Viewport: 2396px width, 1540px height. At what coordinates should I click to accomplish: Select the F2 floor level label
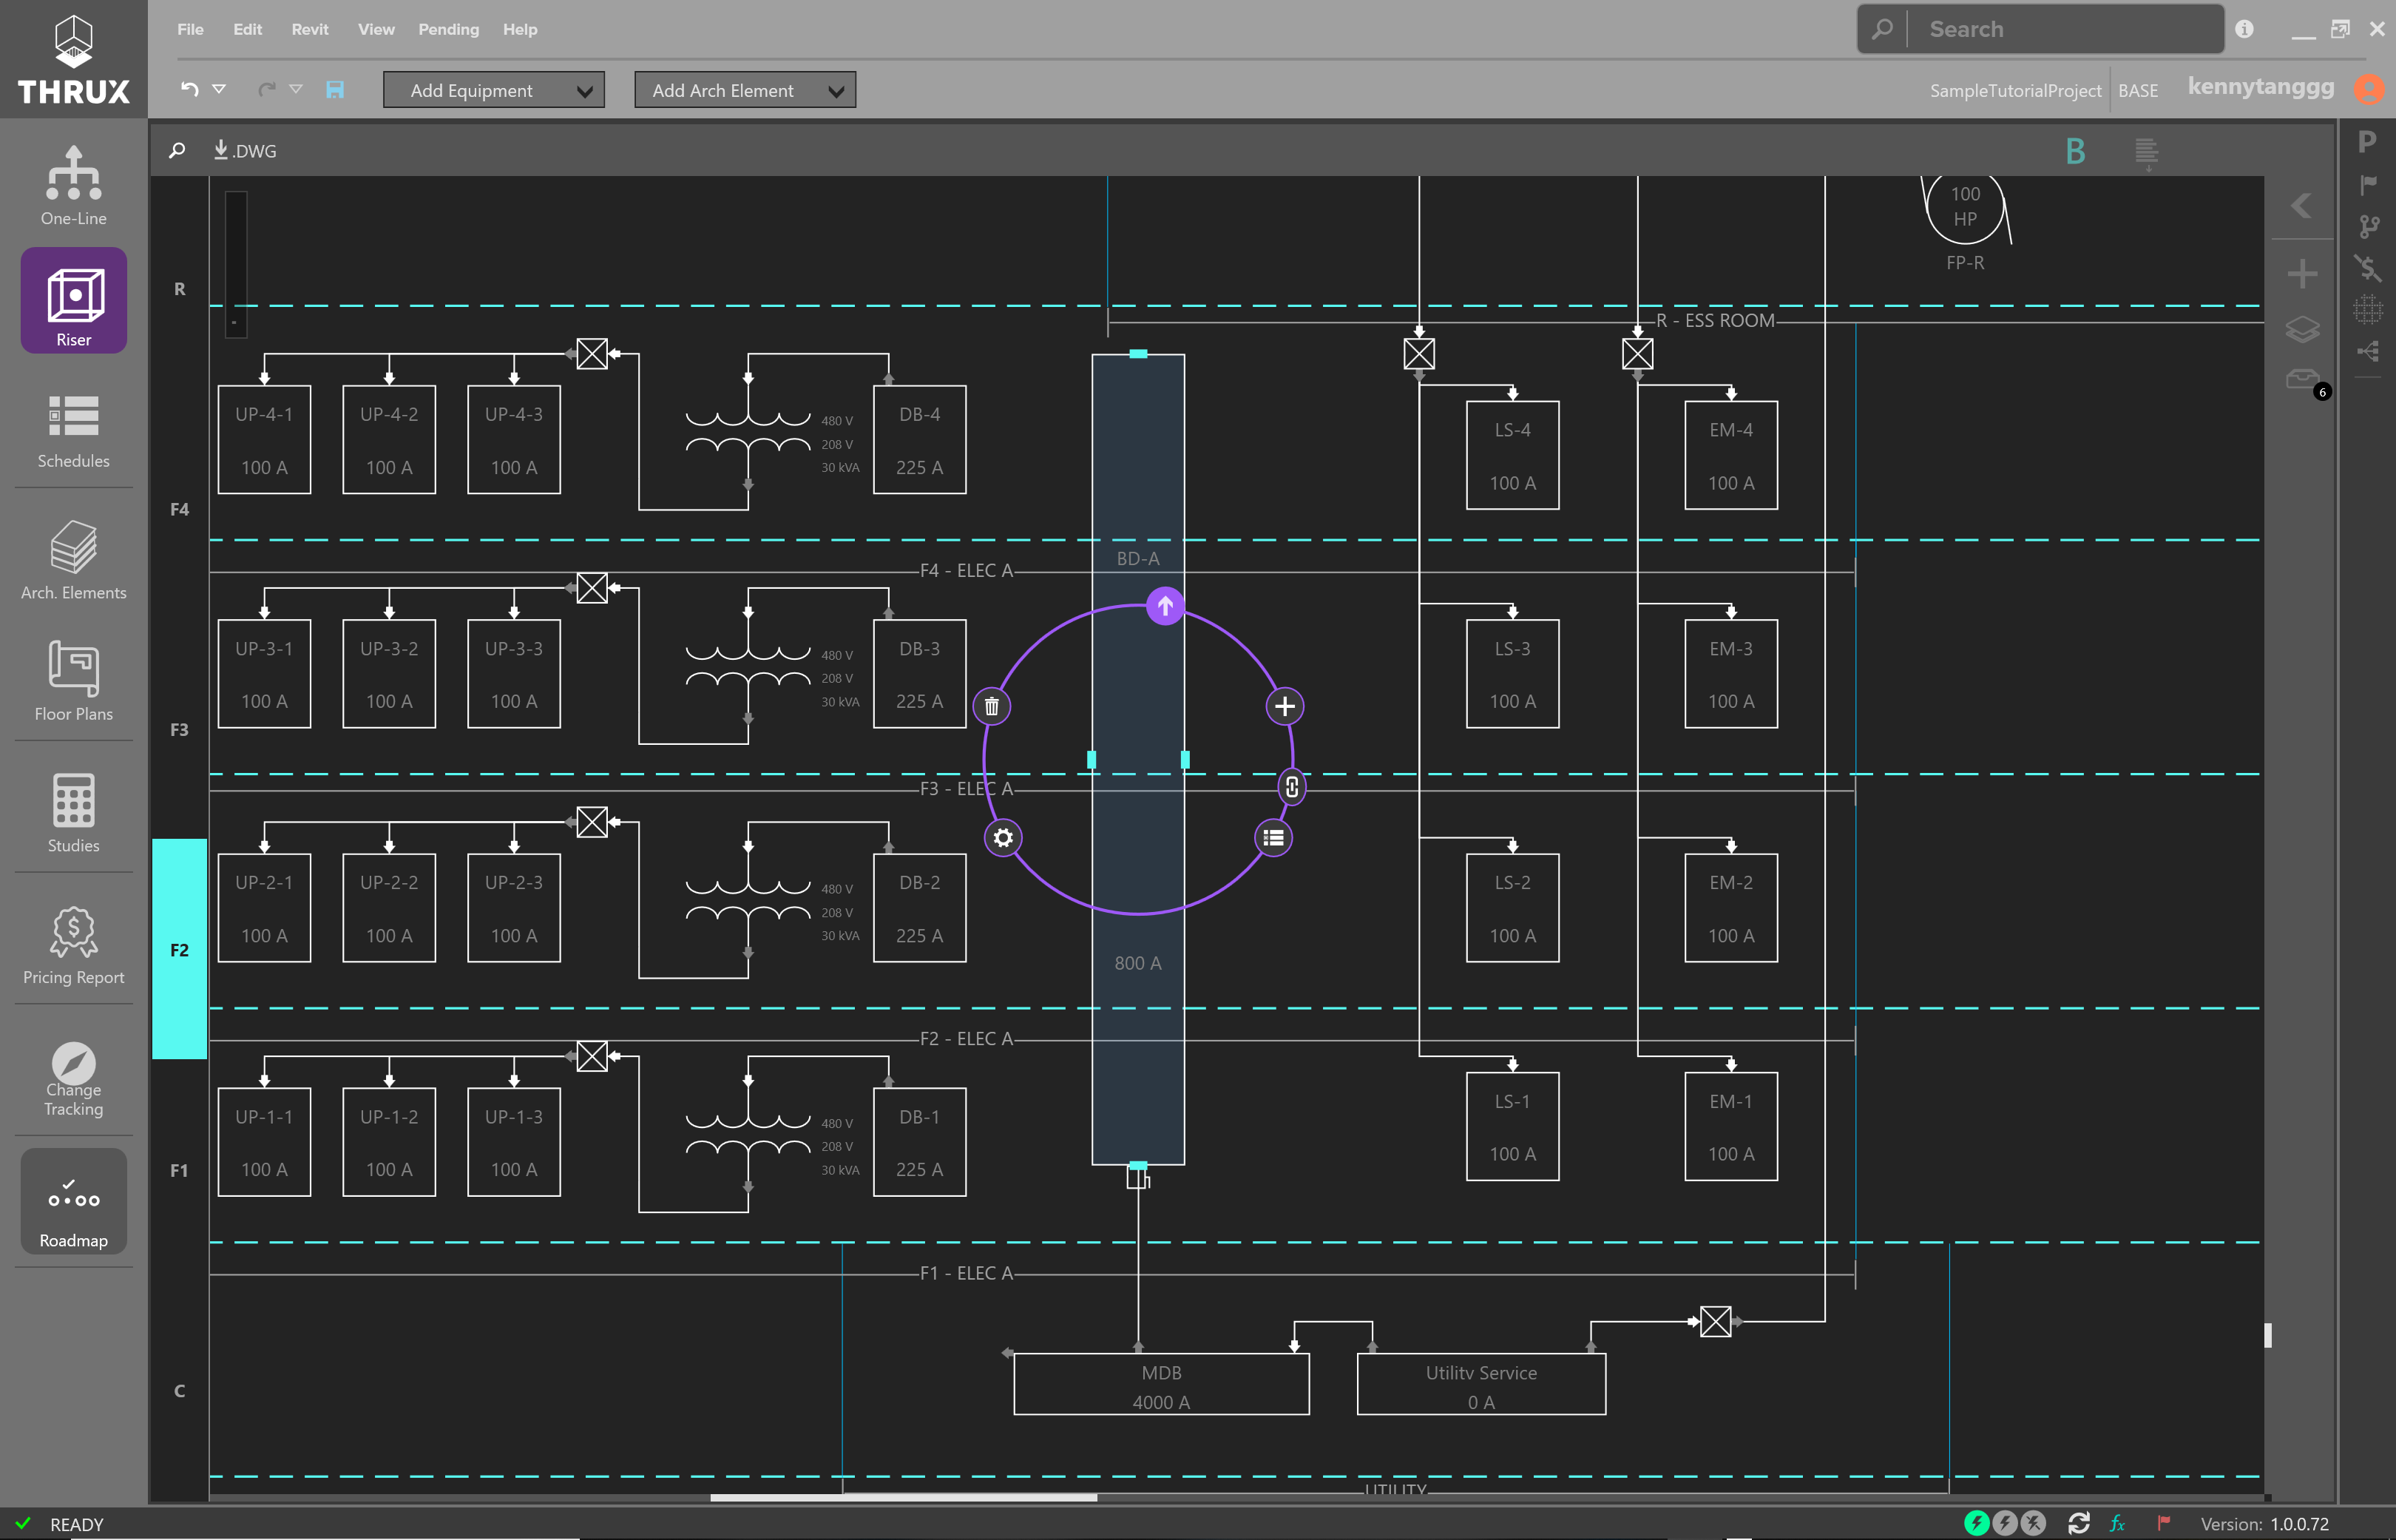[x=179, y=949]
